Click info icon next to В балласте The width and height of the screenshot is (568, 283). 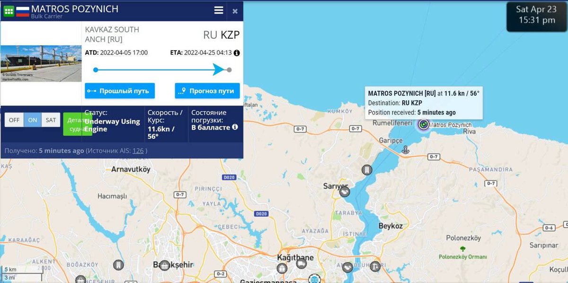point(235,127)
